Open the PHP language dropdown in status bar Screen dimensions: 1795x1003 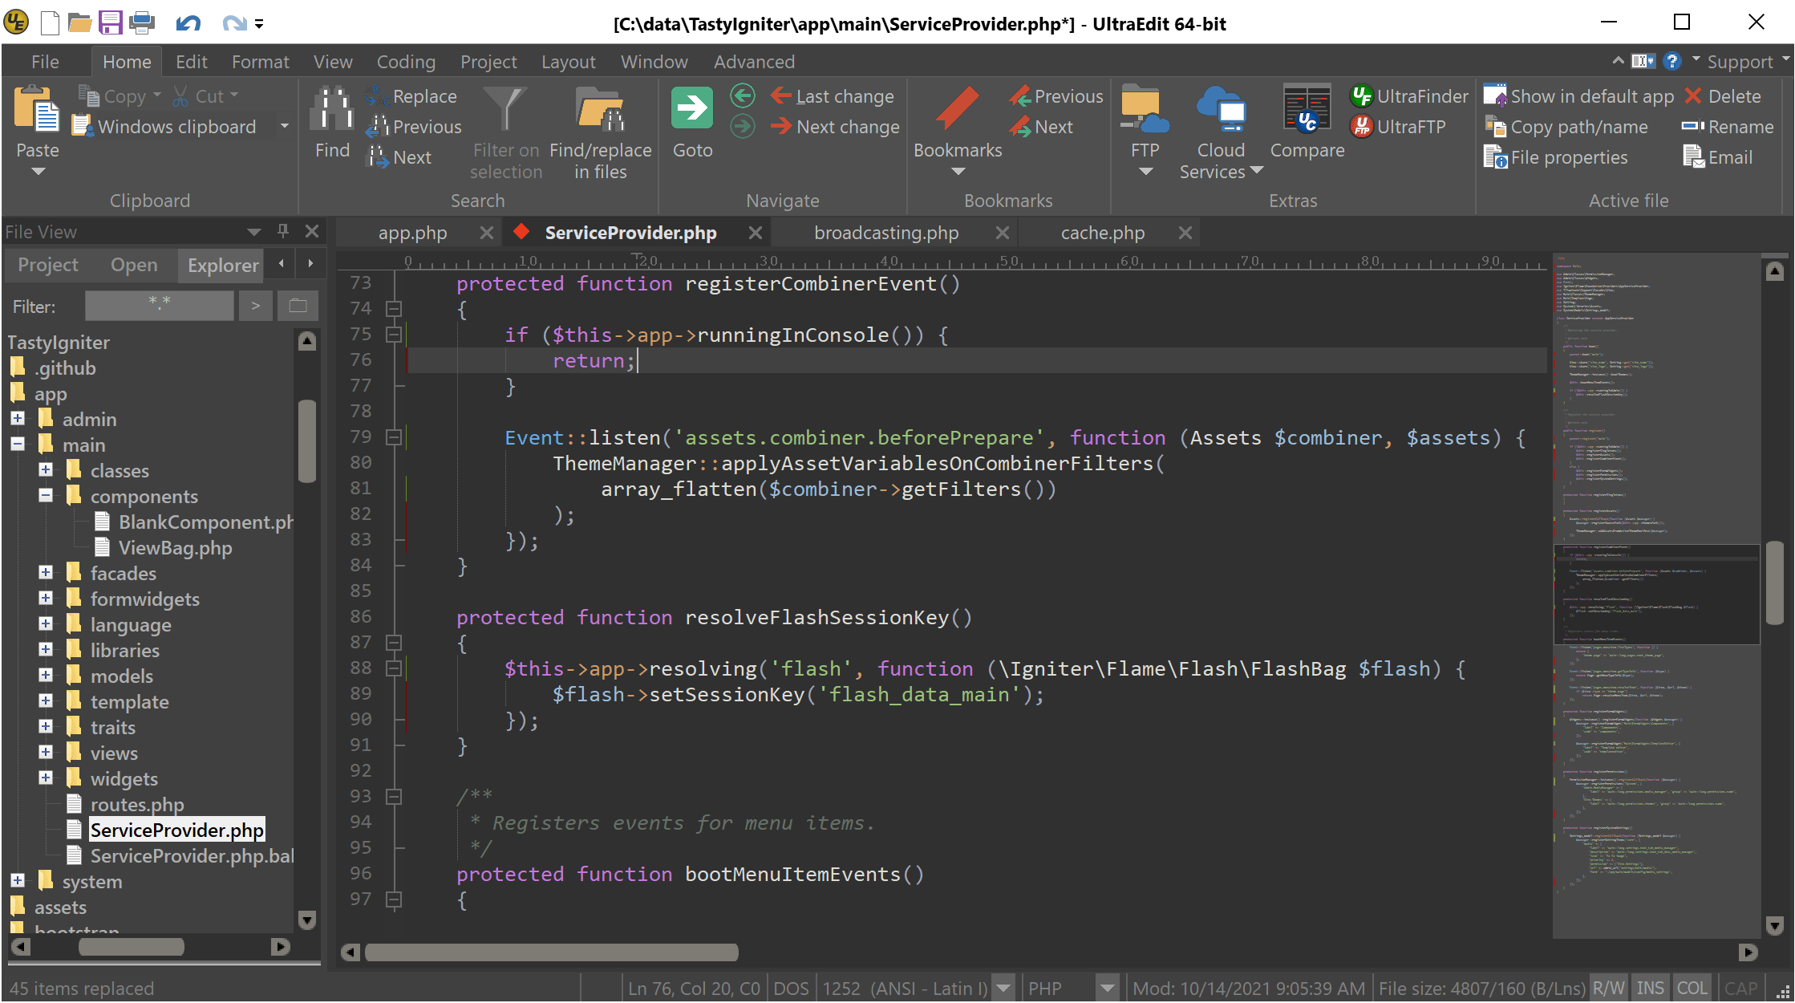coord(1107,988)
